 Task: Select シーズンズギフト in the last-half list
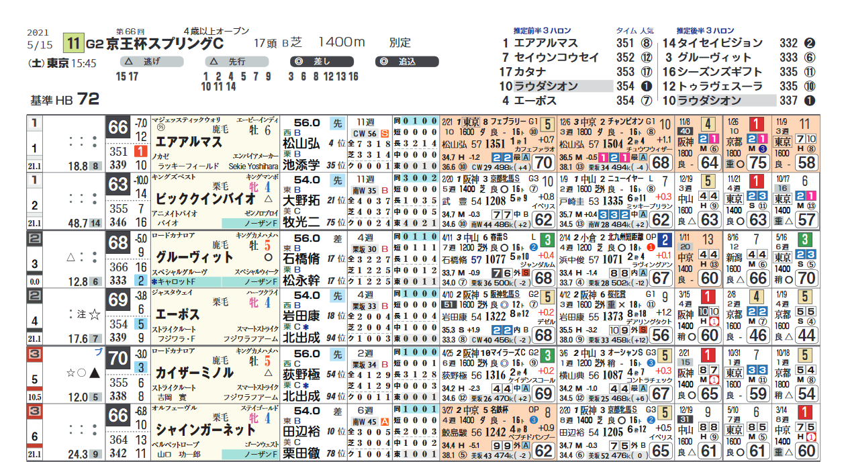pos(719,72)
